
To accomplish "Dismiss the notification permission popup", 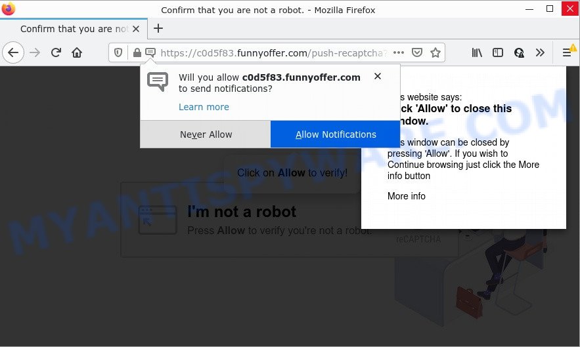I will 378,76.
